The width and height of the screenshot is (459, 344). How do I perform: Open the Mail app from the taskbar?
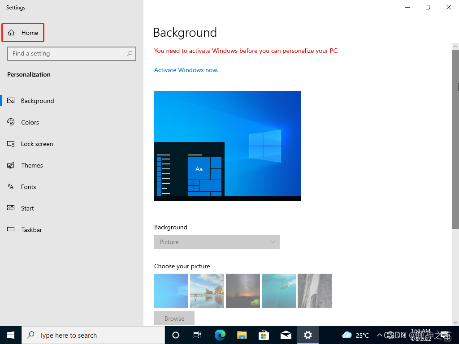[286, 335]
